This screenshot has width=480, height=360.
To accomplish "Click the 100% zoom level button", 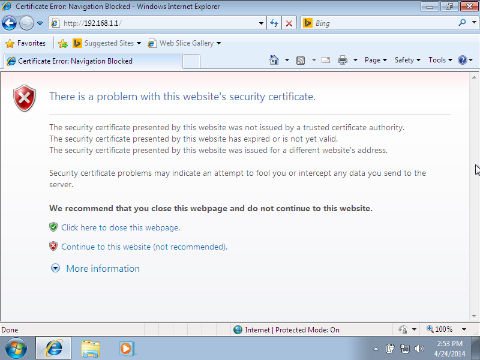I will pos(440,329).
